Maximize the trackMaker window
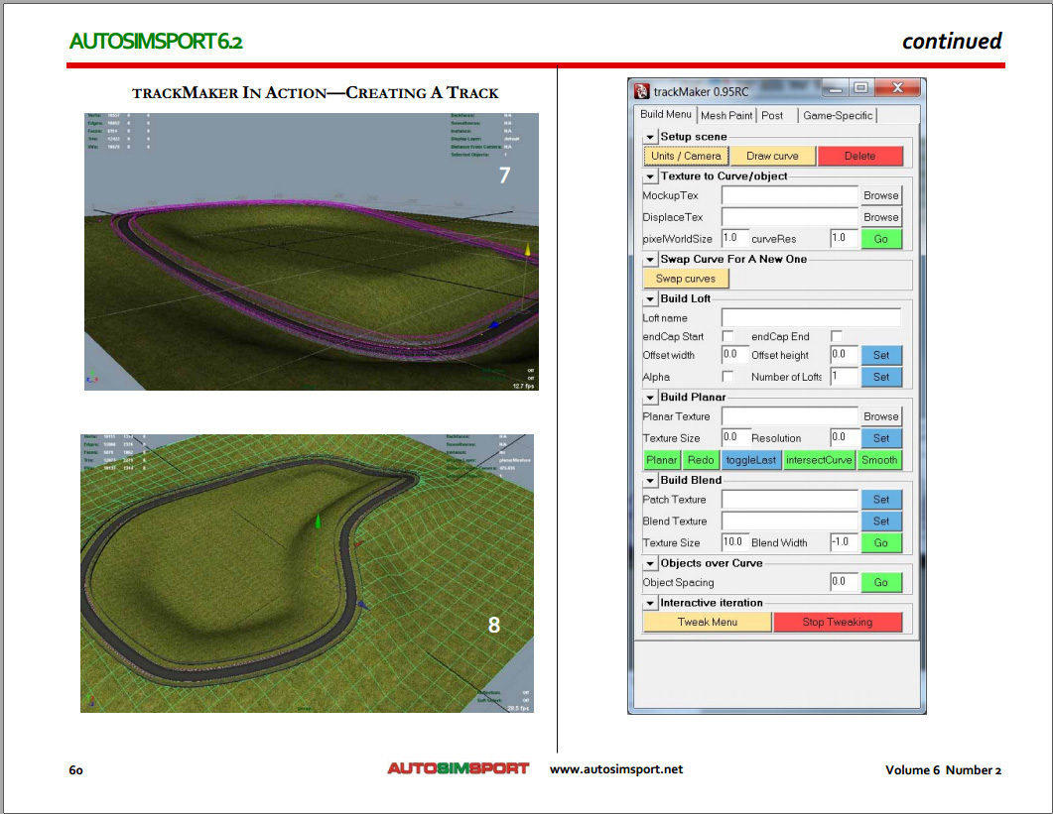The image size is (1053, 814). pos(860,88)
